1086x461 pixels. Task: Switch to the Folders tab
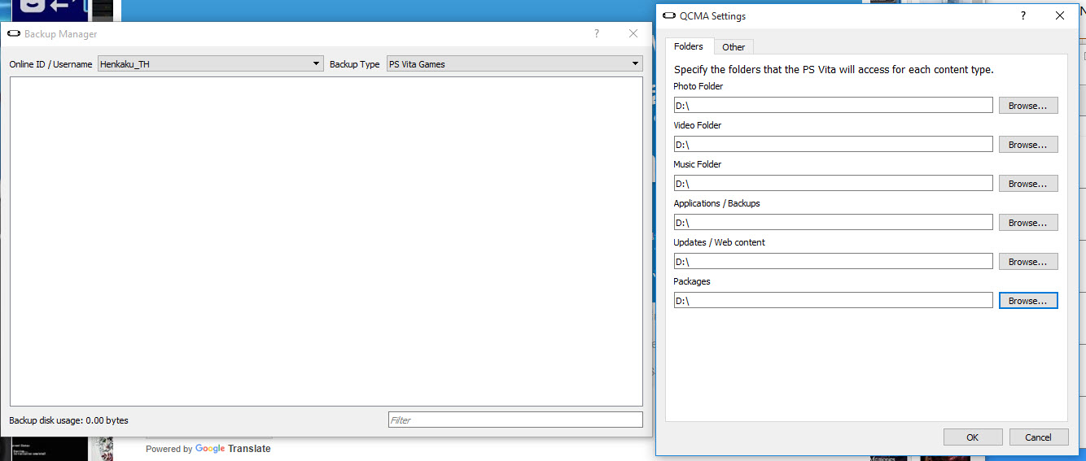coord(689,46)
